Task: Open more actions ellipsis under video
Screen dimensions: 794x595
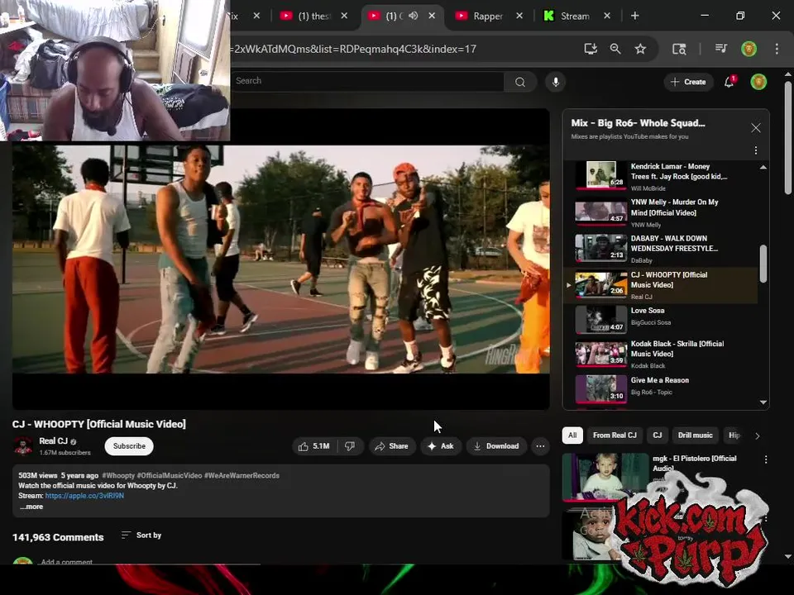Action: pos(540,446)
